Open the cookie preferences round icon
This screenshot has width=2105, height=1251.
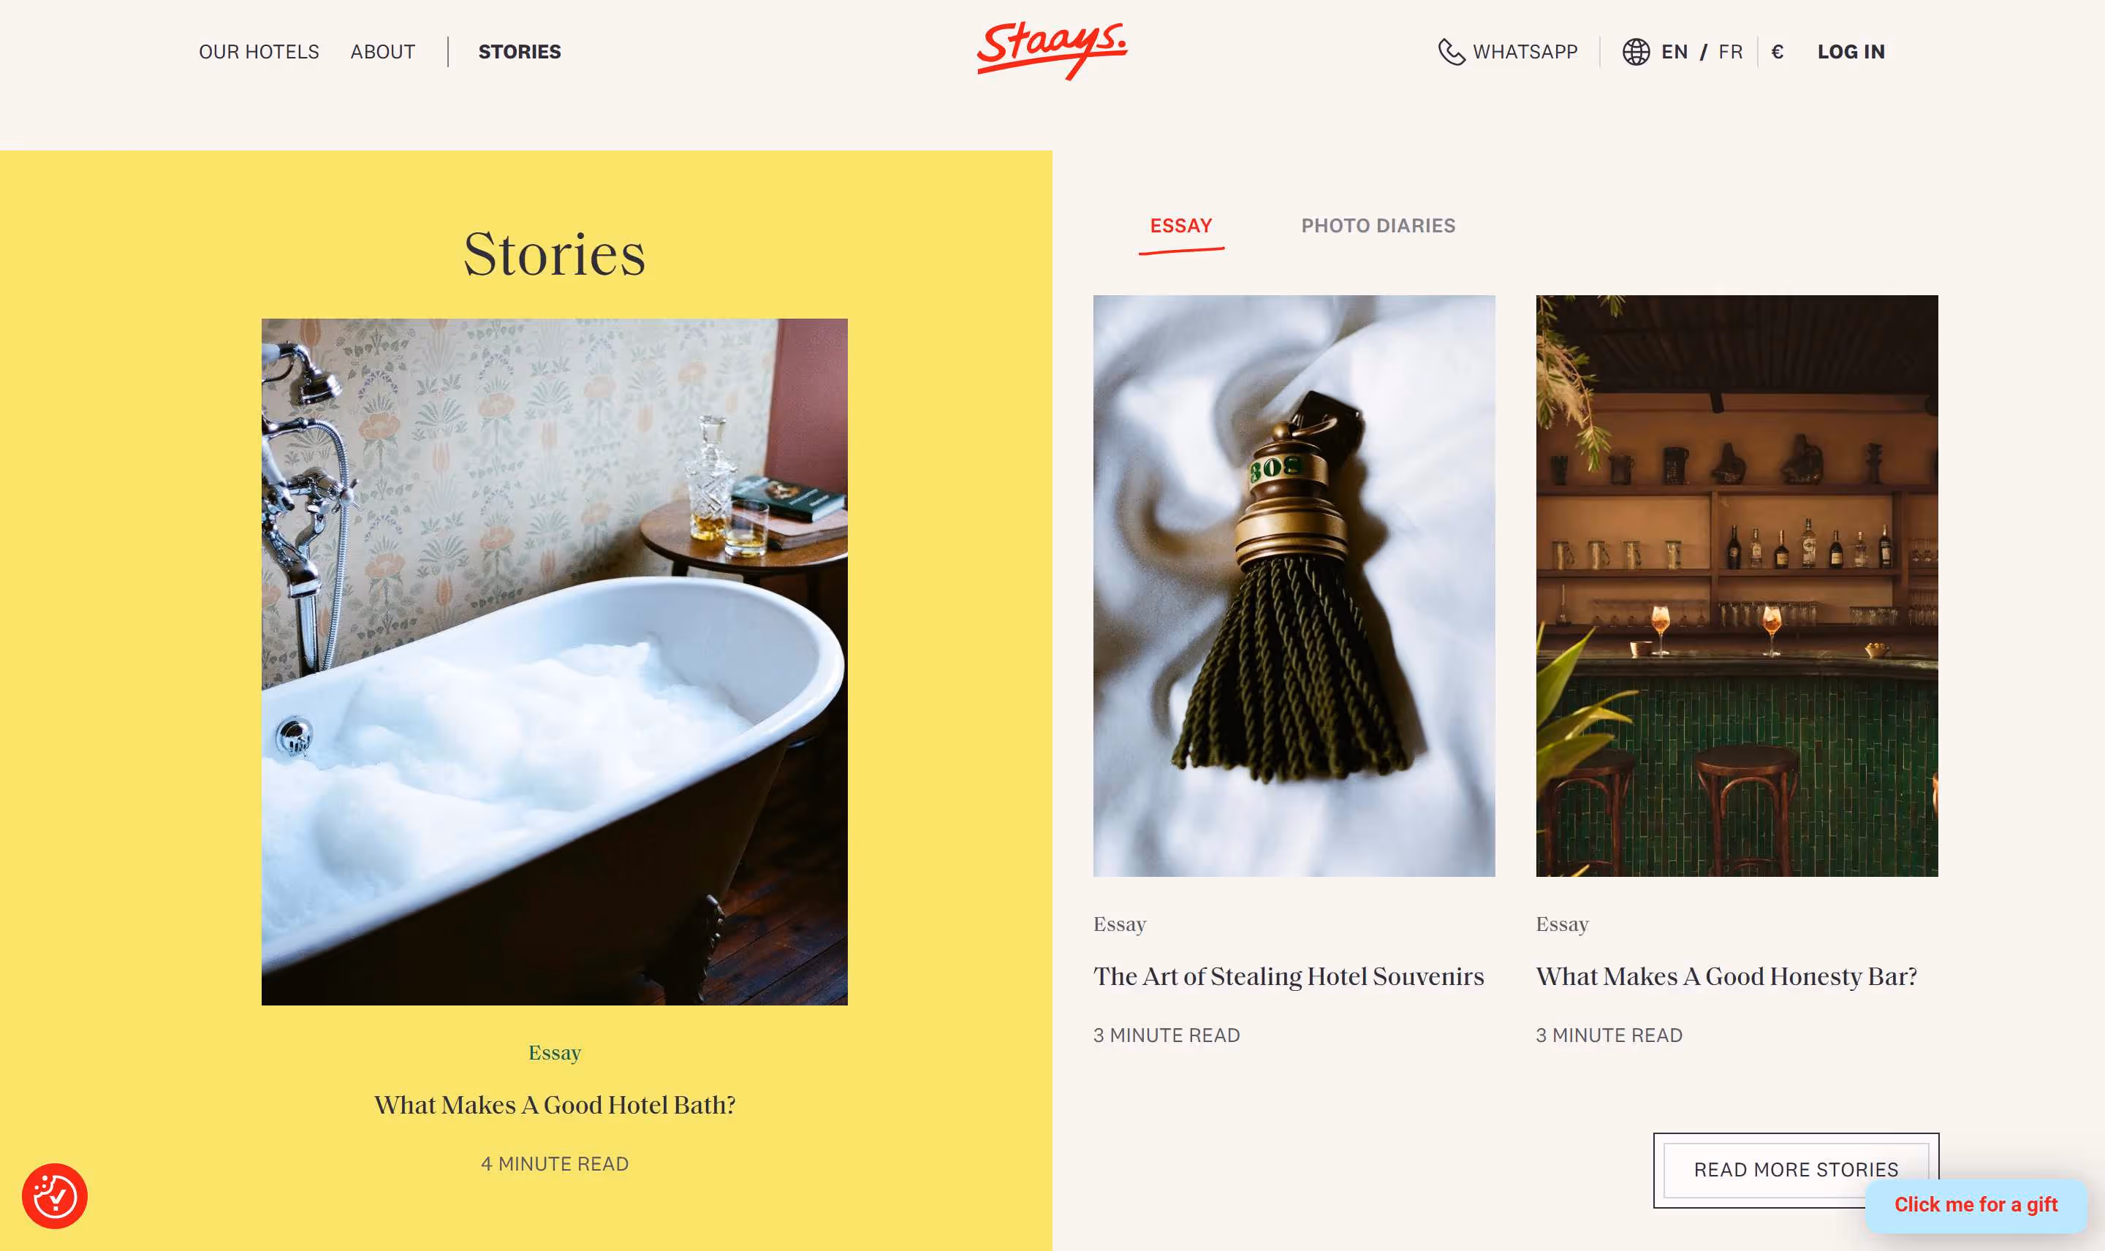[55, 1195]
